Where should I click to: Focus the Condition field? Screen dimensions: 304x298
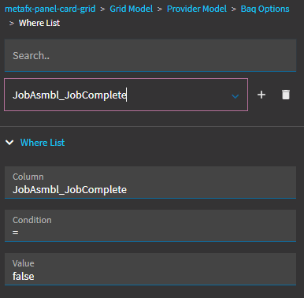pos(150,225)
